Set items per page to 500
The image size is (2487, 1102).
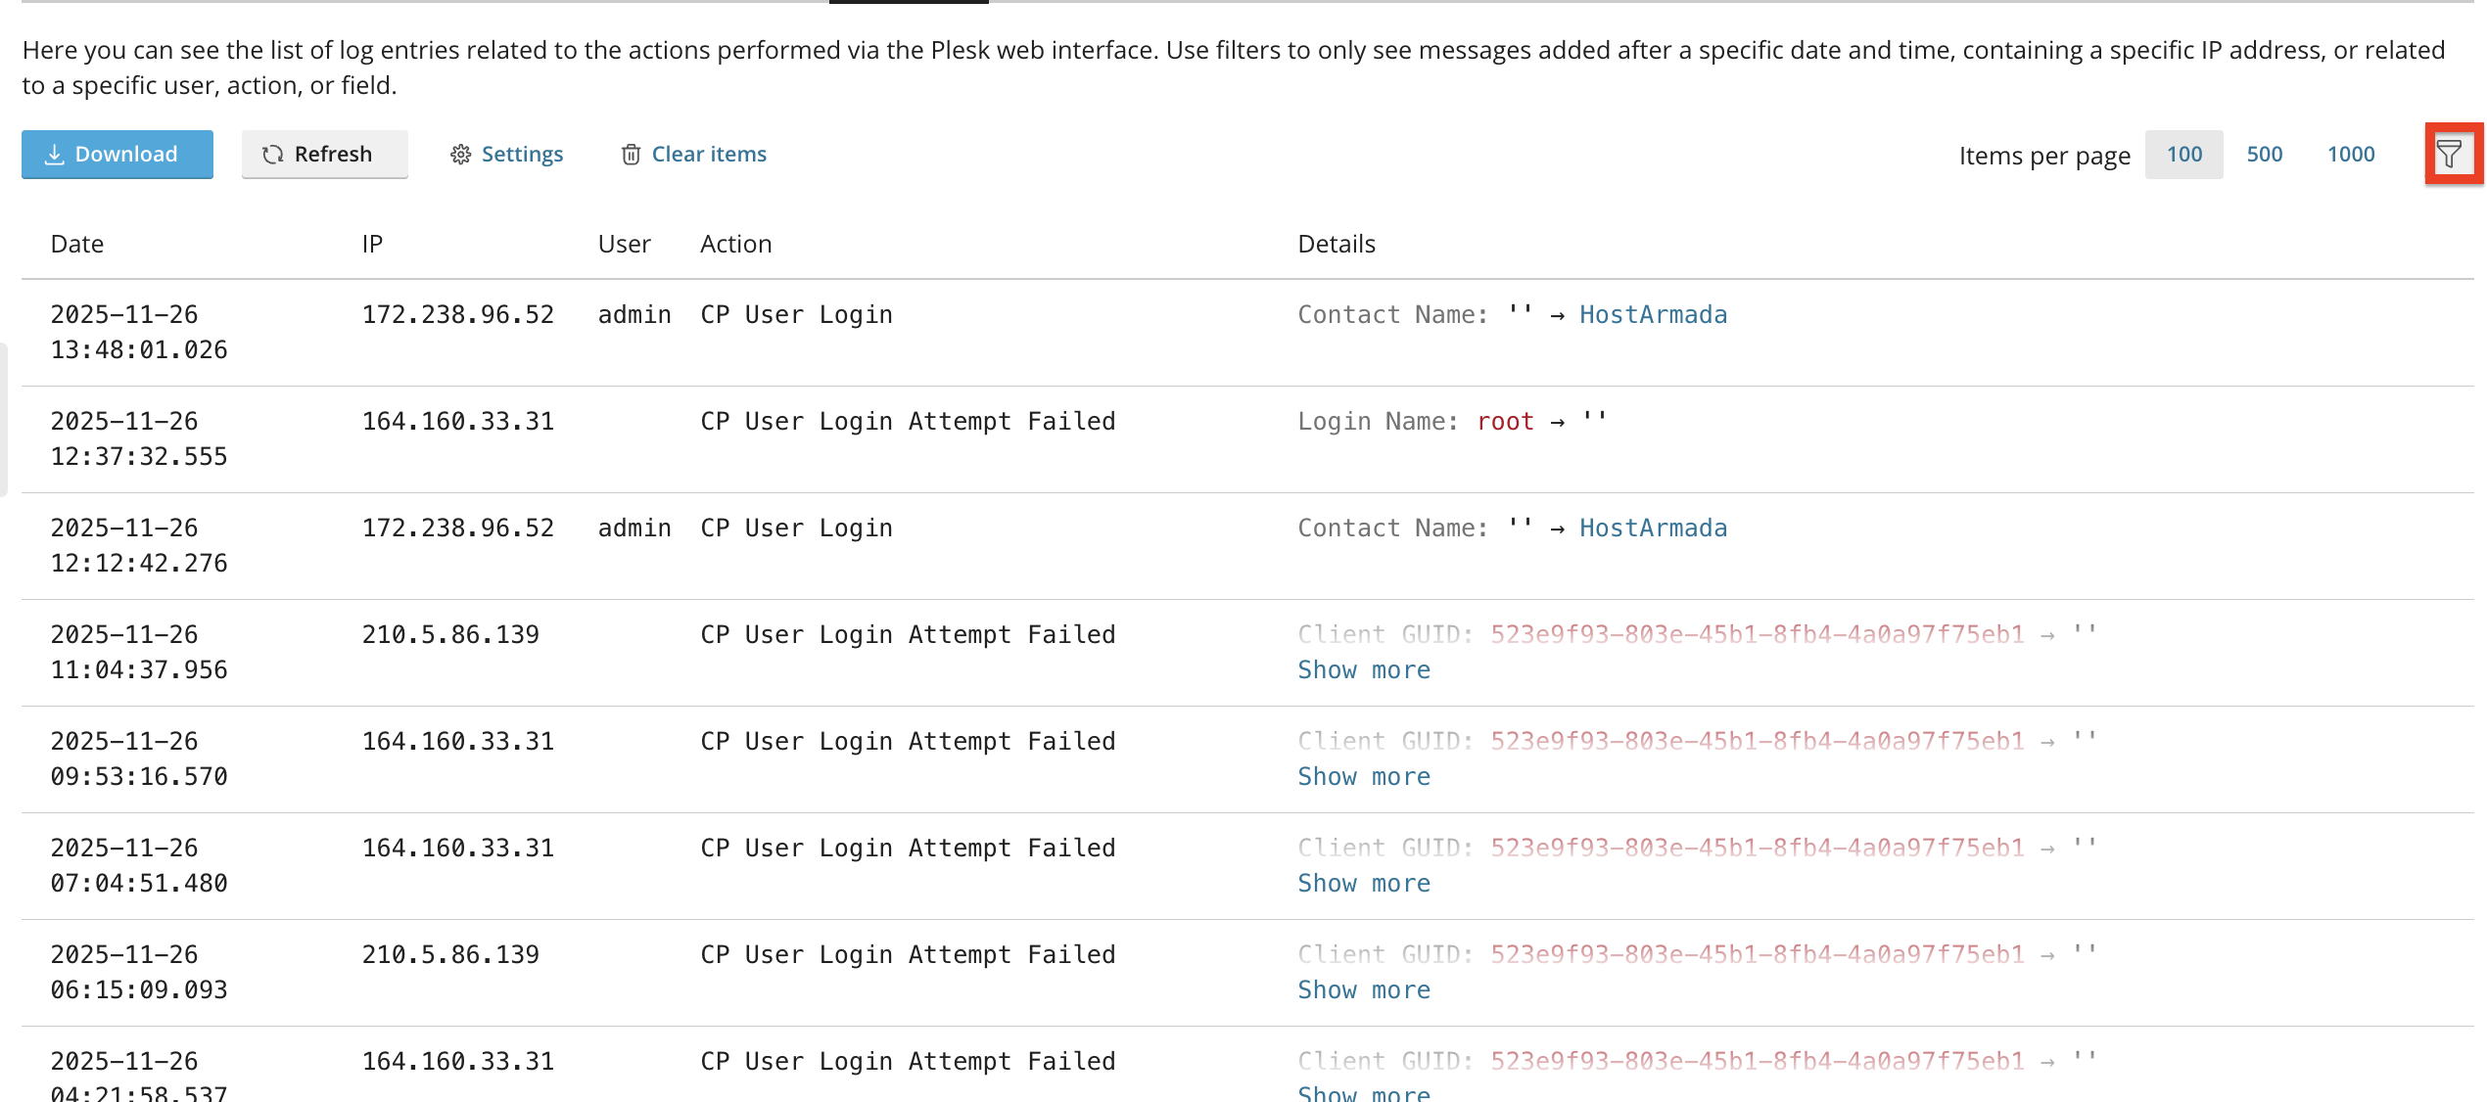coord(2264,154)
